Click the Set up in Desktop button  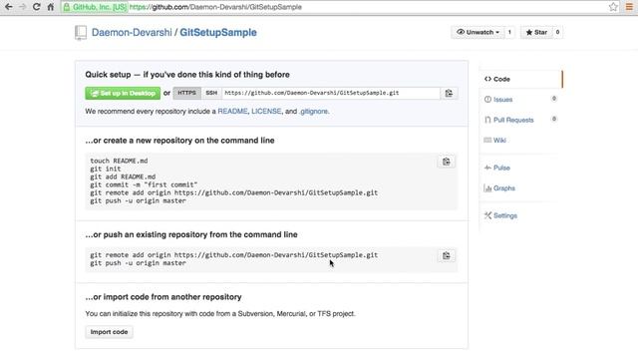click(x=123, y=93)
